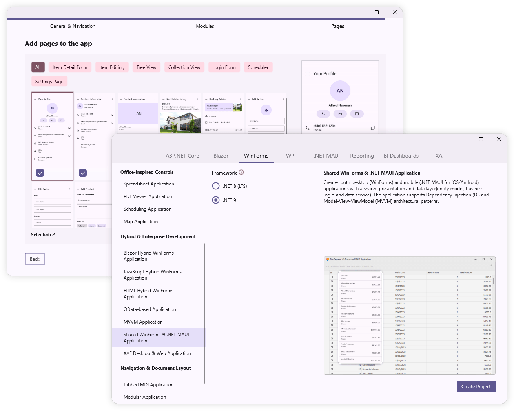Switch to the Blazor tab
Image resolution: width=514 pixels, height=411 pixels.
coord(221,156)
